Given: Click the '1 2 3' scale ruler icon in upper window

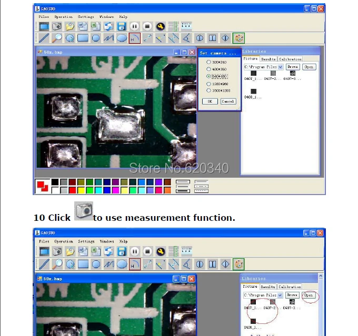Looking at the screenshot, I should point(186,26).
